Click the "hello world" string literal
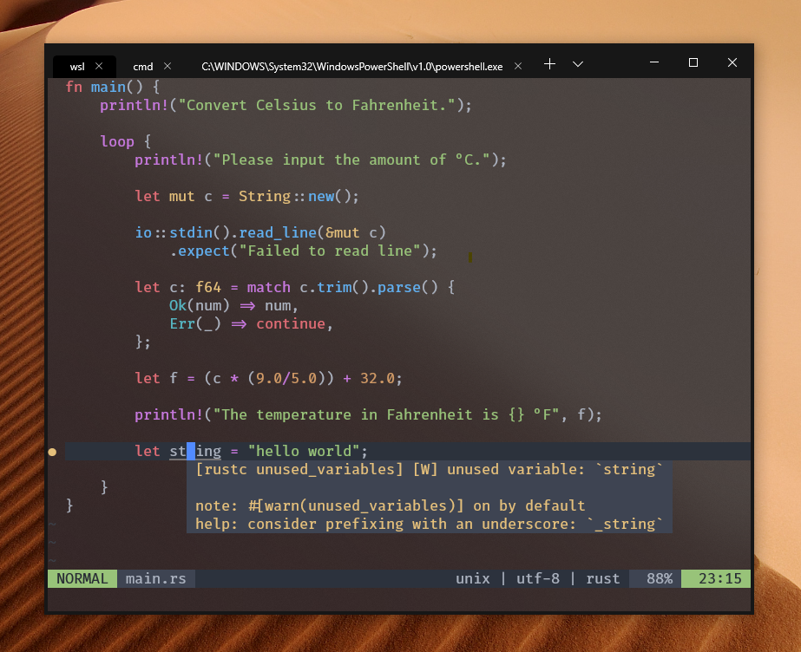This screenshot has width=801, height=652. 304,451
